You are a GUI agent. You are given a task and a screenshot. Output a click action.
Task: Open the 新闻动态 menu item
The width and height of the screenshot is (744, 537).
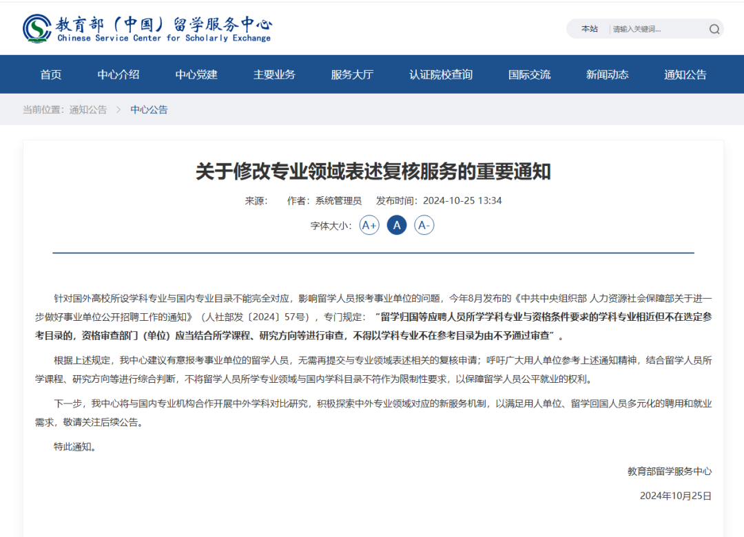coord(608,74)
